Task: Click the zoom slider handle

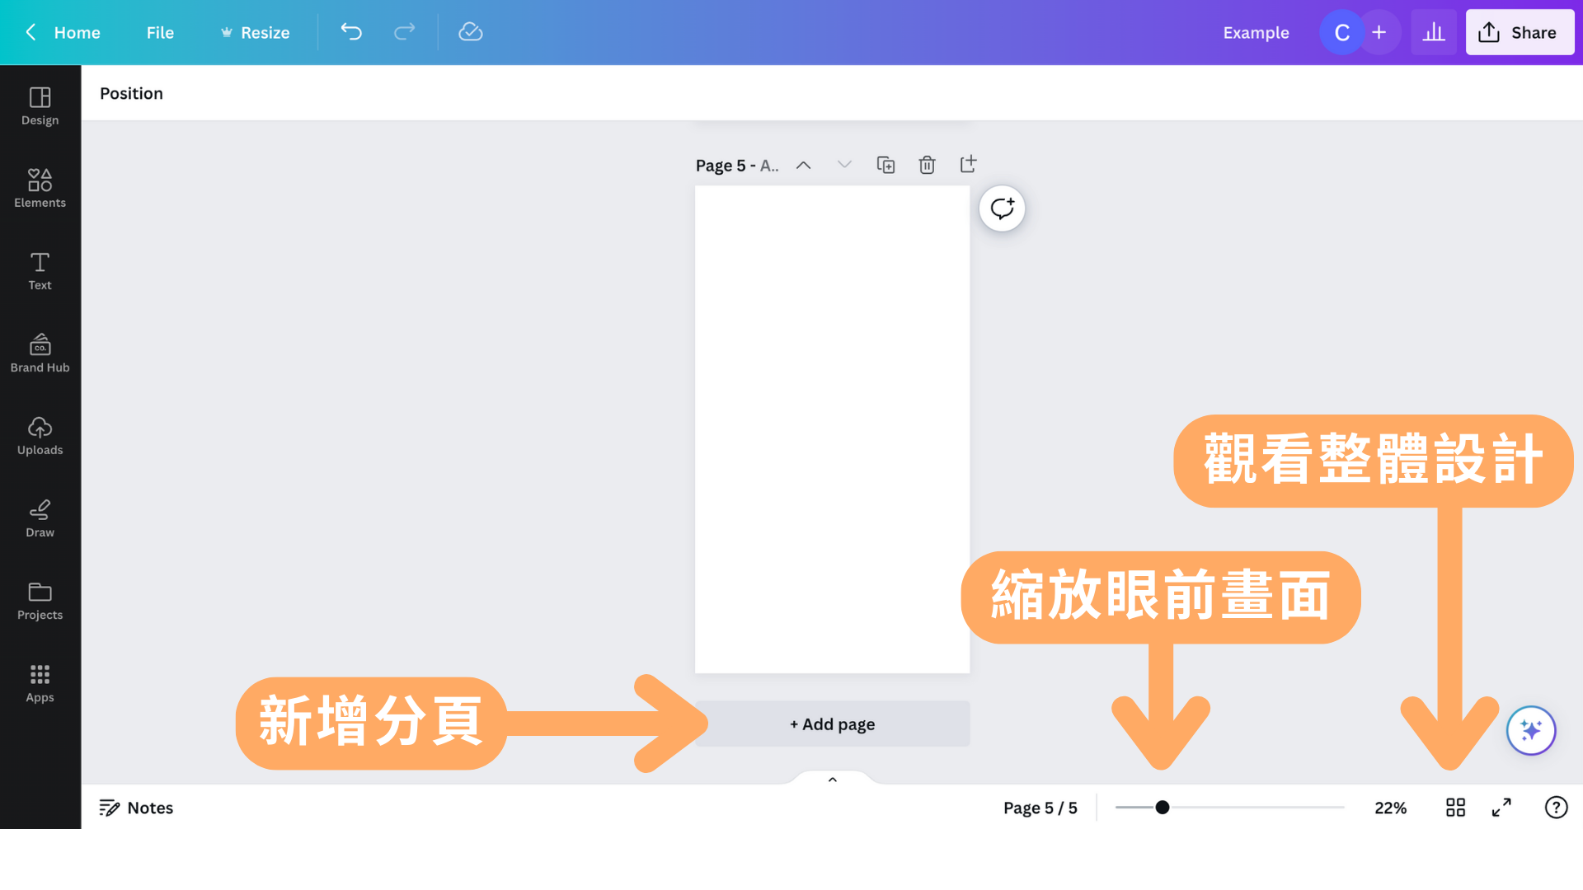Action: click(x=1163, y=808)
